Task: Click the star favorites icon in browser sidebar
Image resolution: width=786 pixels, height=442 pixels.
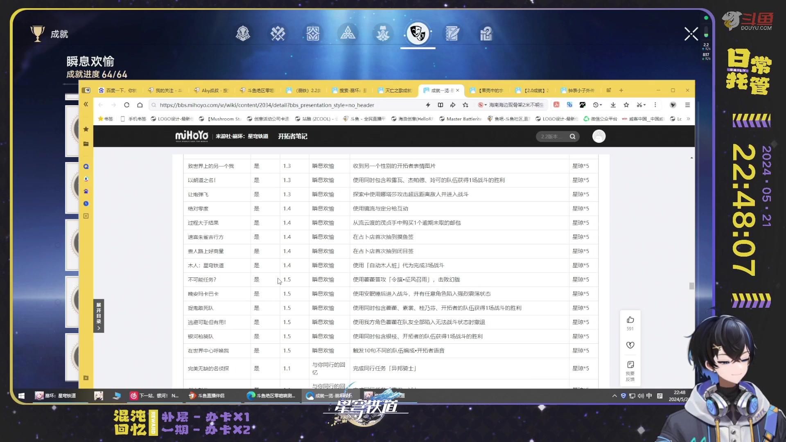Action: tap(86, 129)
